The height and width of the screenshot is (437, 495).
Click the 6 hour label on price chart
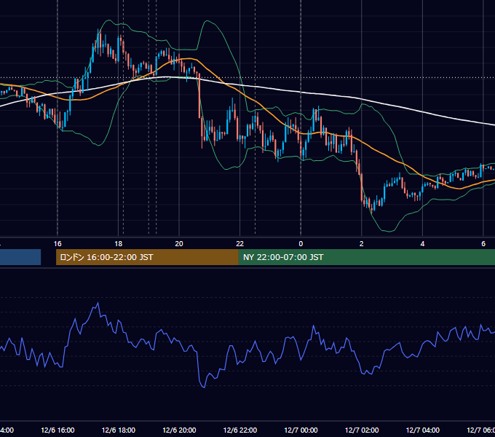[483, 243]
